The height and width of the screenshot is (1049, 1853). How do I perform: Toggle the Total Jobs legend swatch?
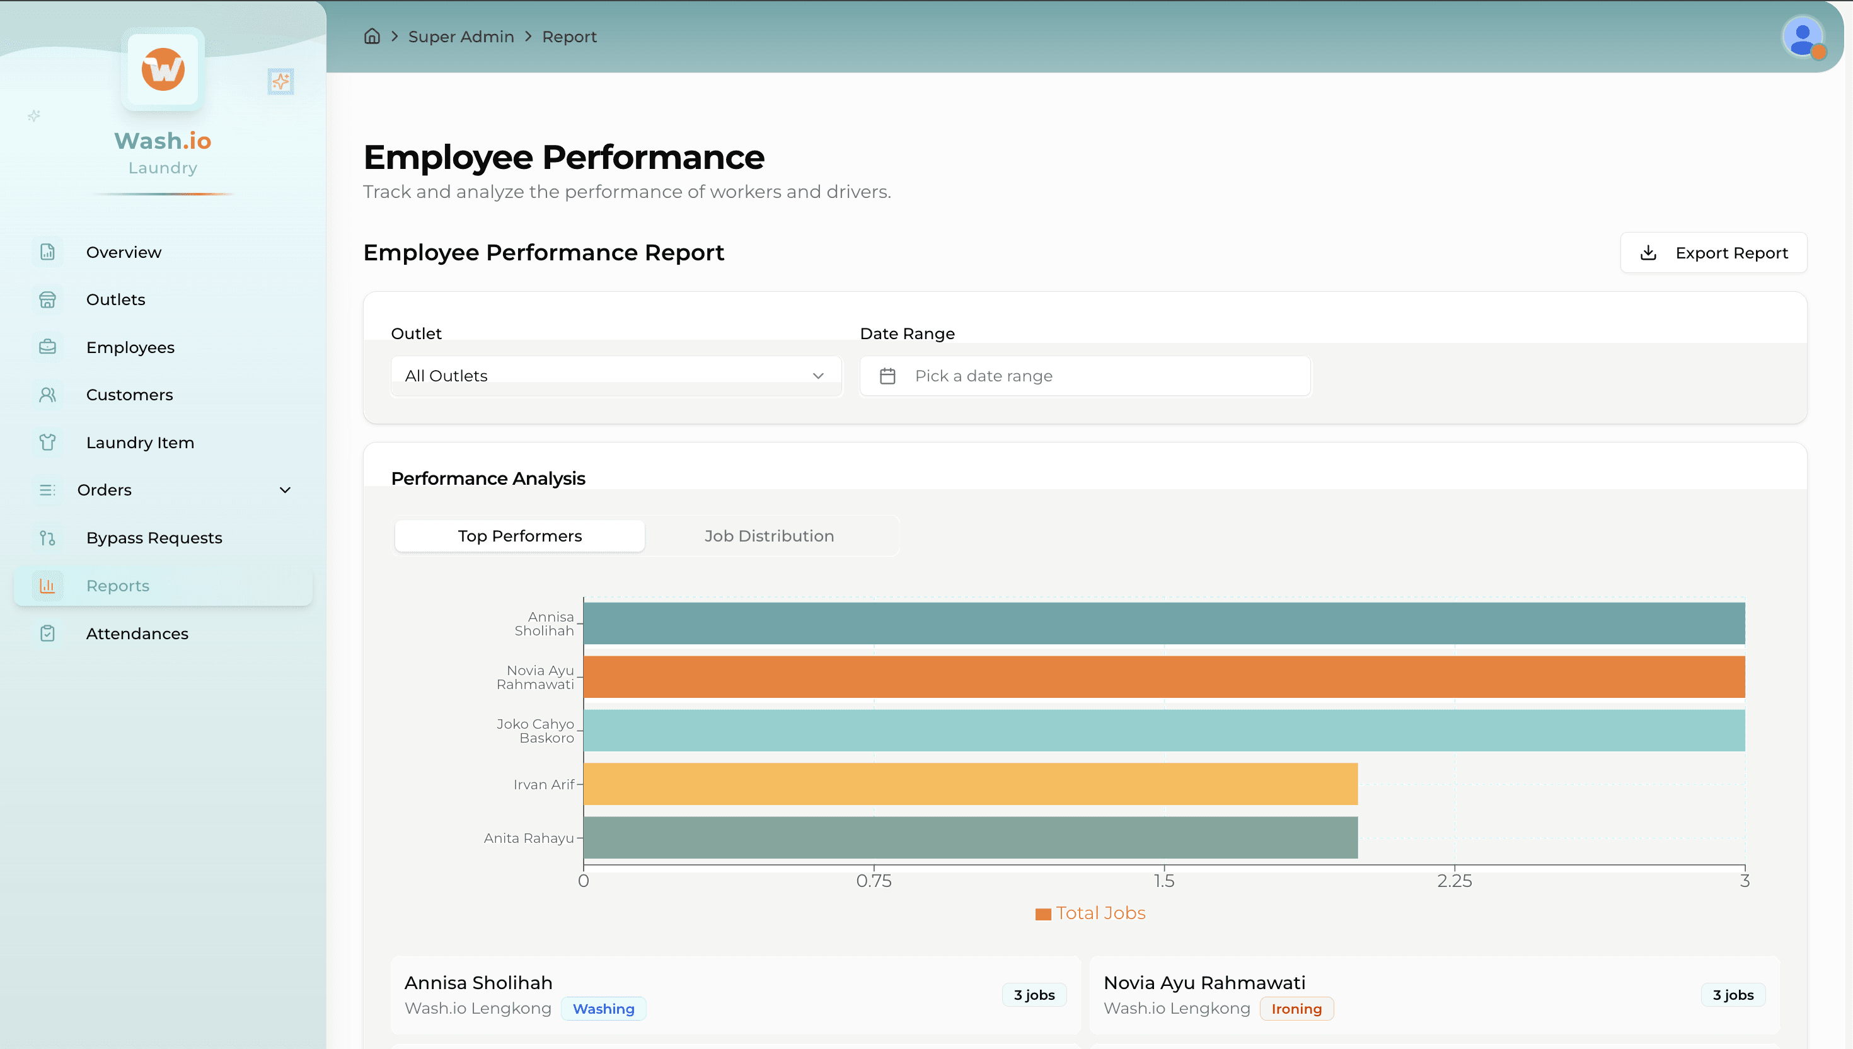1043,913
